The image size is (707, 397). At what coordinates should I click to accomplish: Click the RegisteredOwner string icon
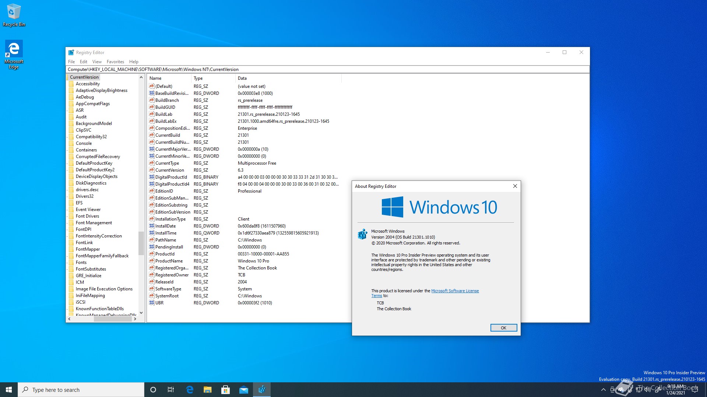151,275
